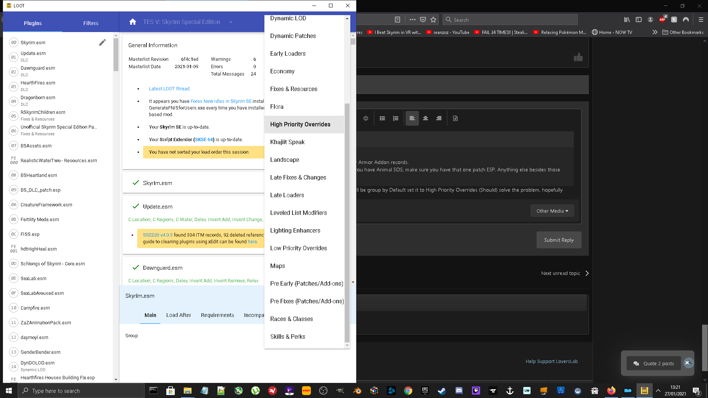Image resolution: width=708 pixels, height=398 pixels.
Task: Open the browser page actions ellipsis
Action: (413, 20)
